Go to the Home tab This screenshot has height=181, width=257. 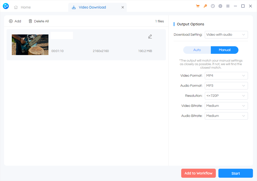[26, 8]
